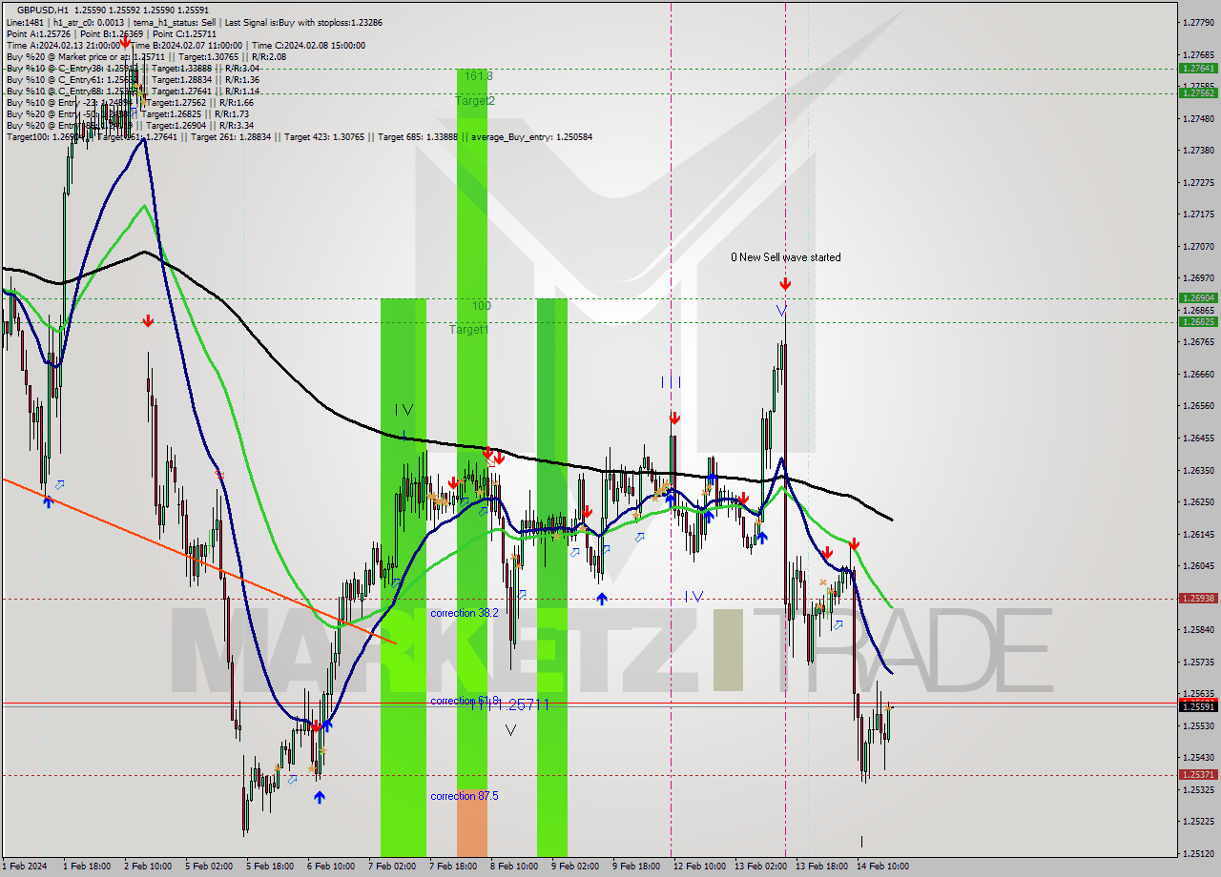Click the red sell arrow overlapping the header text
This screenshot has height=877, width=1221.
tap(124, 42)
